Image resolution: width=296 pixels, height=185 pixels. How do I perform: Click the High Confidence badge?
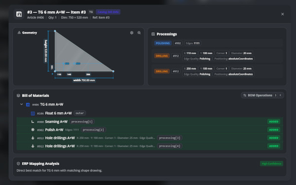pos(271,163)
